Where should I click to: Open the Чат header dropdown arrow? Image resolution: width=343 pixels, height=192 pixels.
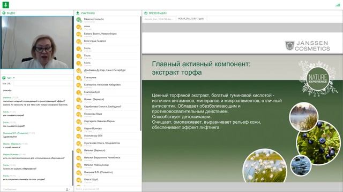(14, 78)
